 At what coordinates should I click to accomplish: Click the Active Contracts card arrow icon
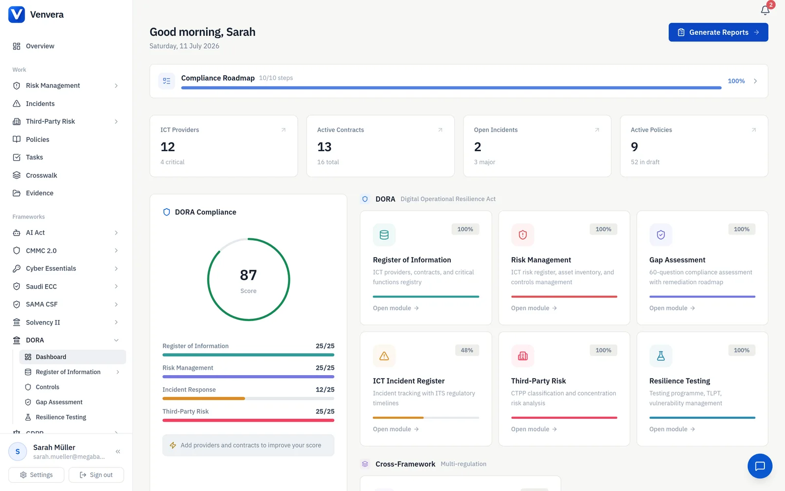pyautogui.click(x=440, y=130)
